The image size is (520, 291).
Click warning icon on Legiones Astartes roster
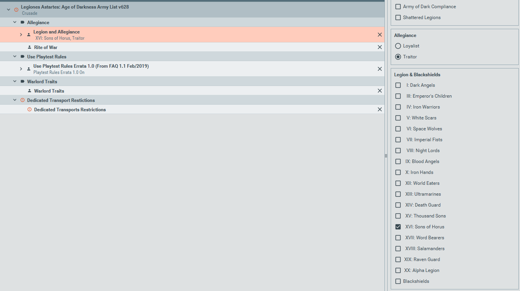(x=16, y=10)
